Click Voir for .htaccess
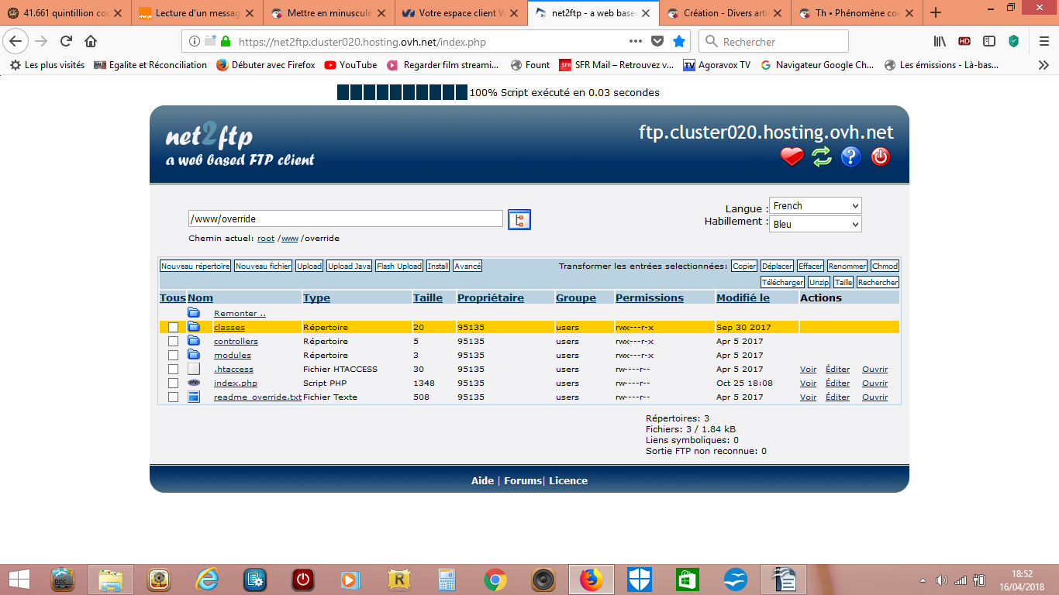The image size is (1059, 595). pyautogui.click(x=808, y=369)
